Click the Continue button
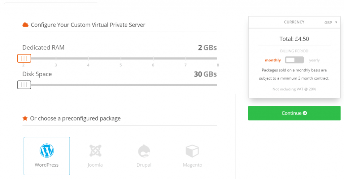Image resolution: width=344 pixels, height=179 pixels. (294, 113)
